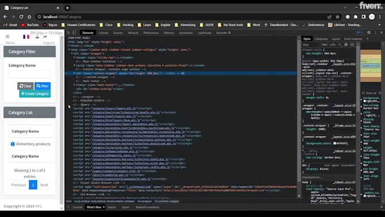The width and height of the screenshot is (385, 217).
Task: Open the YouTube bookmark
Action: (x=30, y=25)
